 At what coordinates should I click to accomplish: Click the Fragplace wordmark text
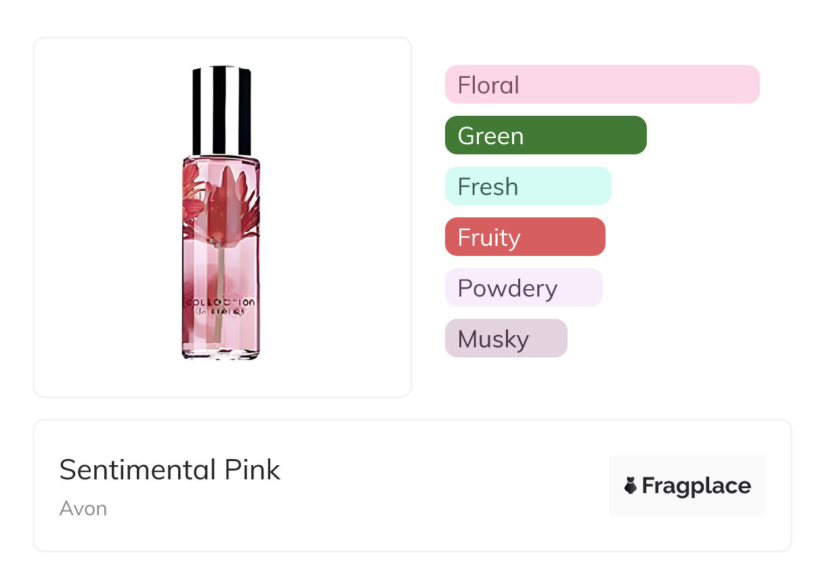click(696, 485)
